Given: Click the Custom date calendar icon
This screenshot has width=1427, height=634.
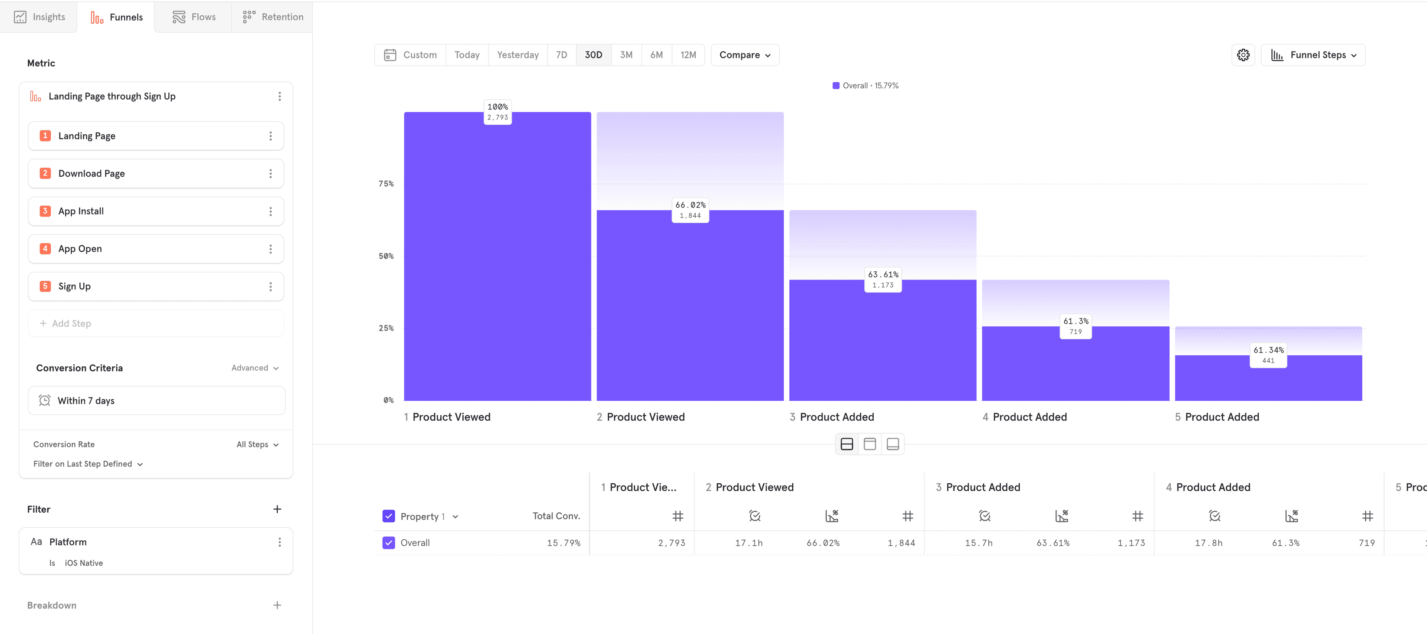Looking at the screenshot, I should point(390,55).
